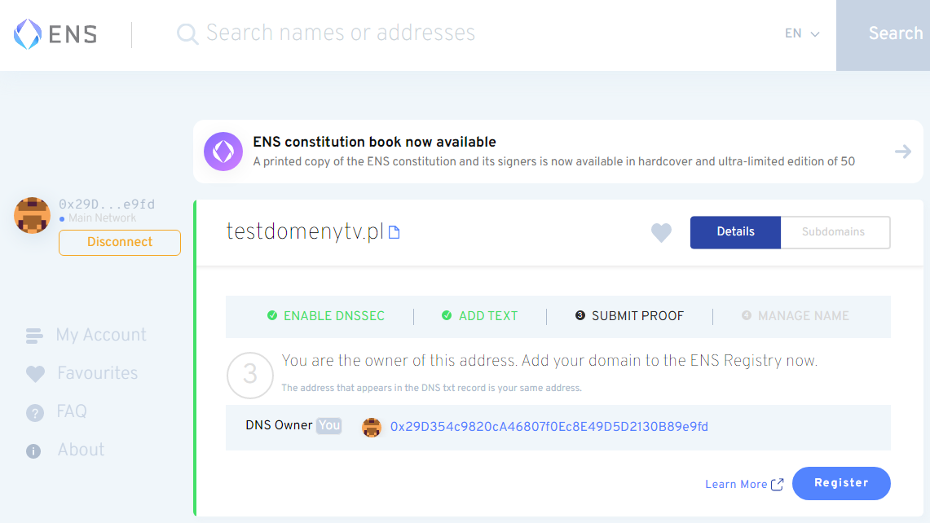Click the magnifying glass search icon

(x=187, y=34)
